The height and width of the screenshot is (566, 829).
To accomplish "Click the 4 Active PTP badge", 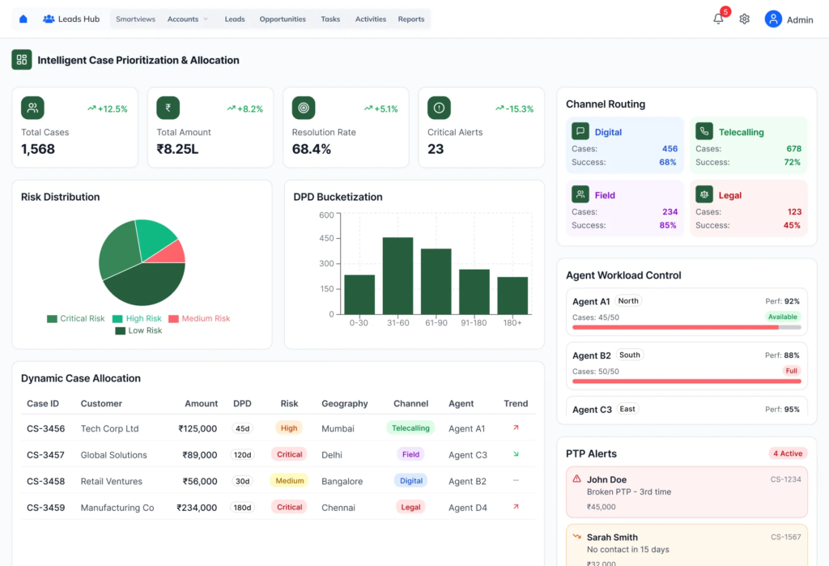I will (x=788, y=453).
